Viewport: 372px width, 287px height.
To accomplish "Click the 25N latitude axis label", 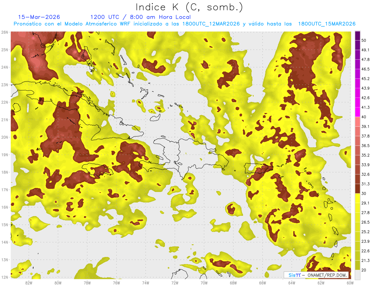I will pyautogui.click(x=5, y=50).
